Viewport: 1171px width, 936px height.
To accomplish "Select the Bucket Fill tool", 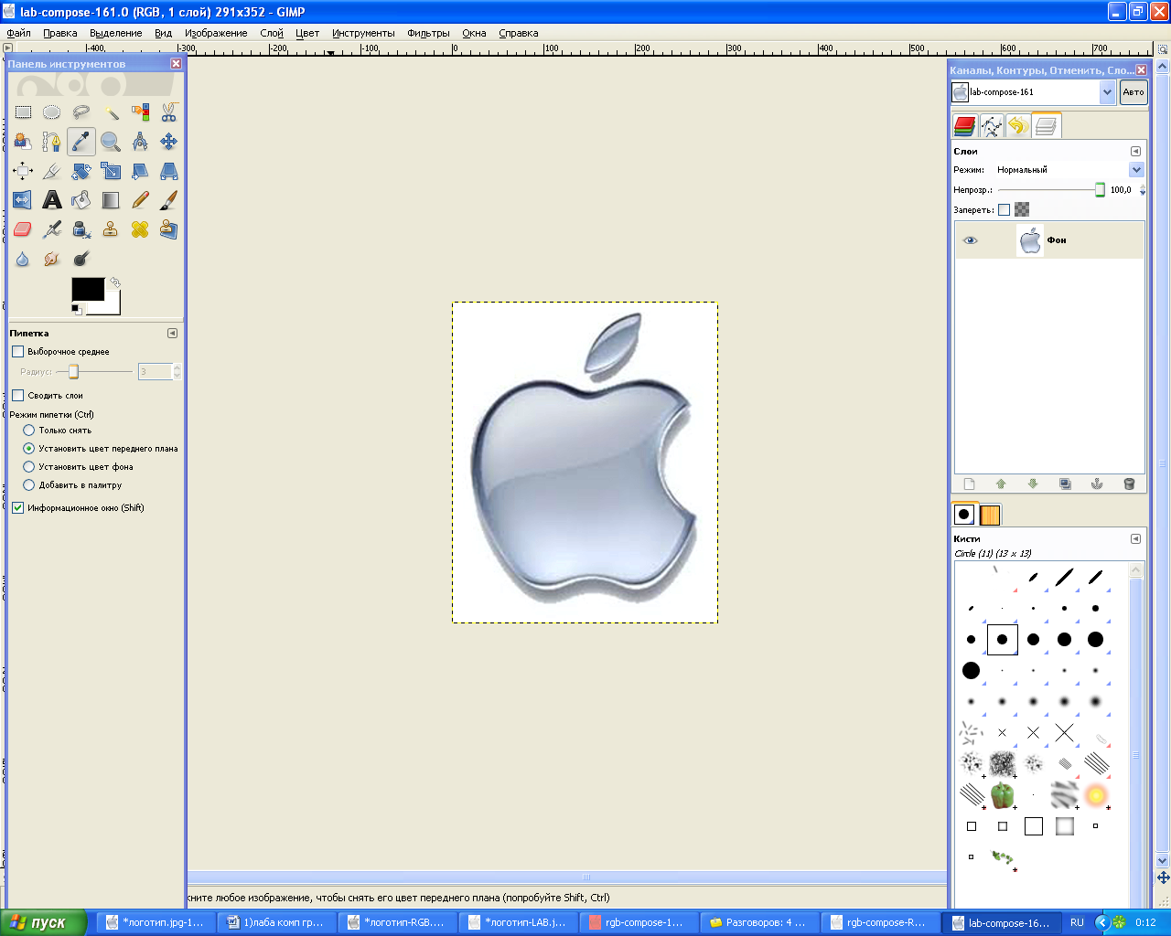I will pyautogui.click(x=81, y=200).
